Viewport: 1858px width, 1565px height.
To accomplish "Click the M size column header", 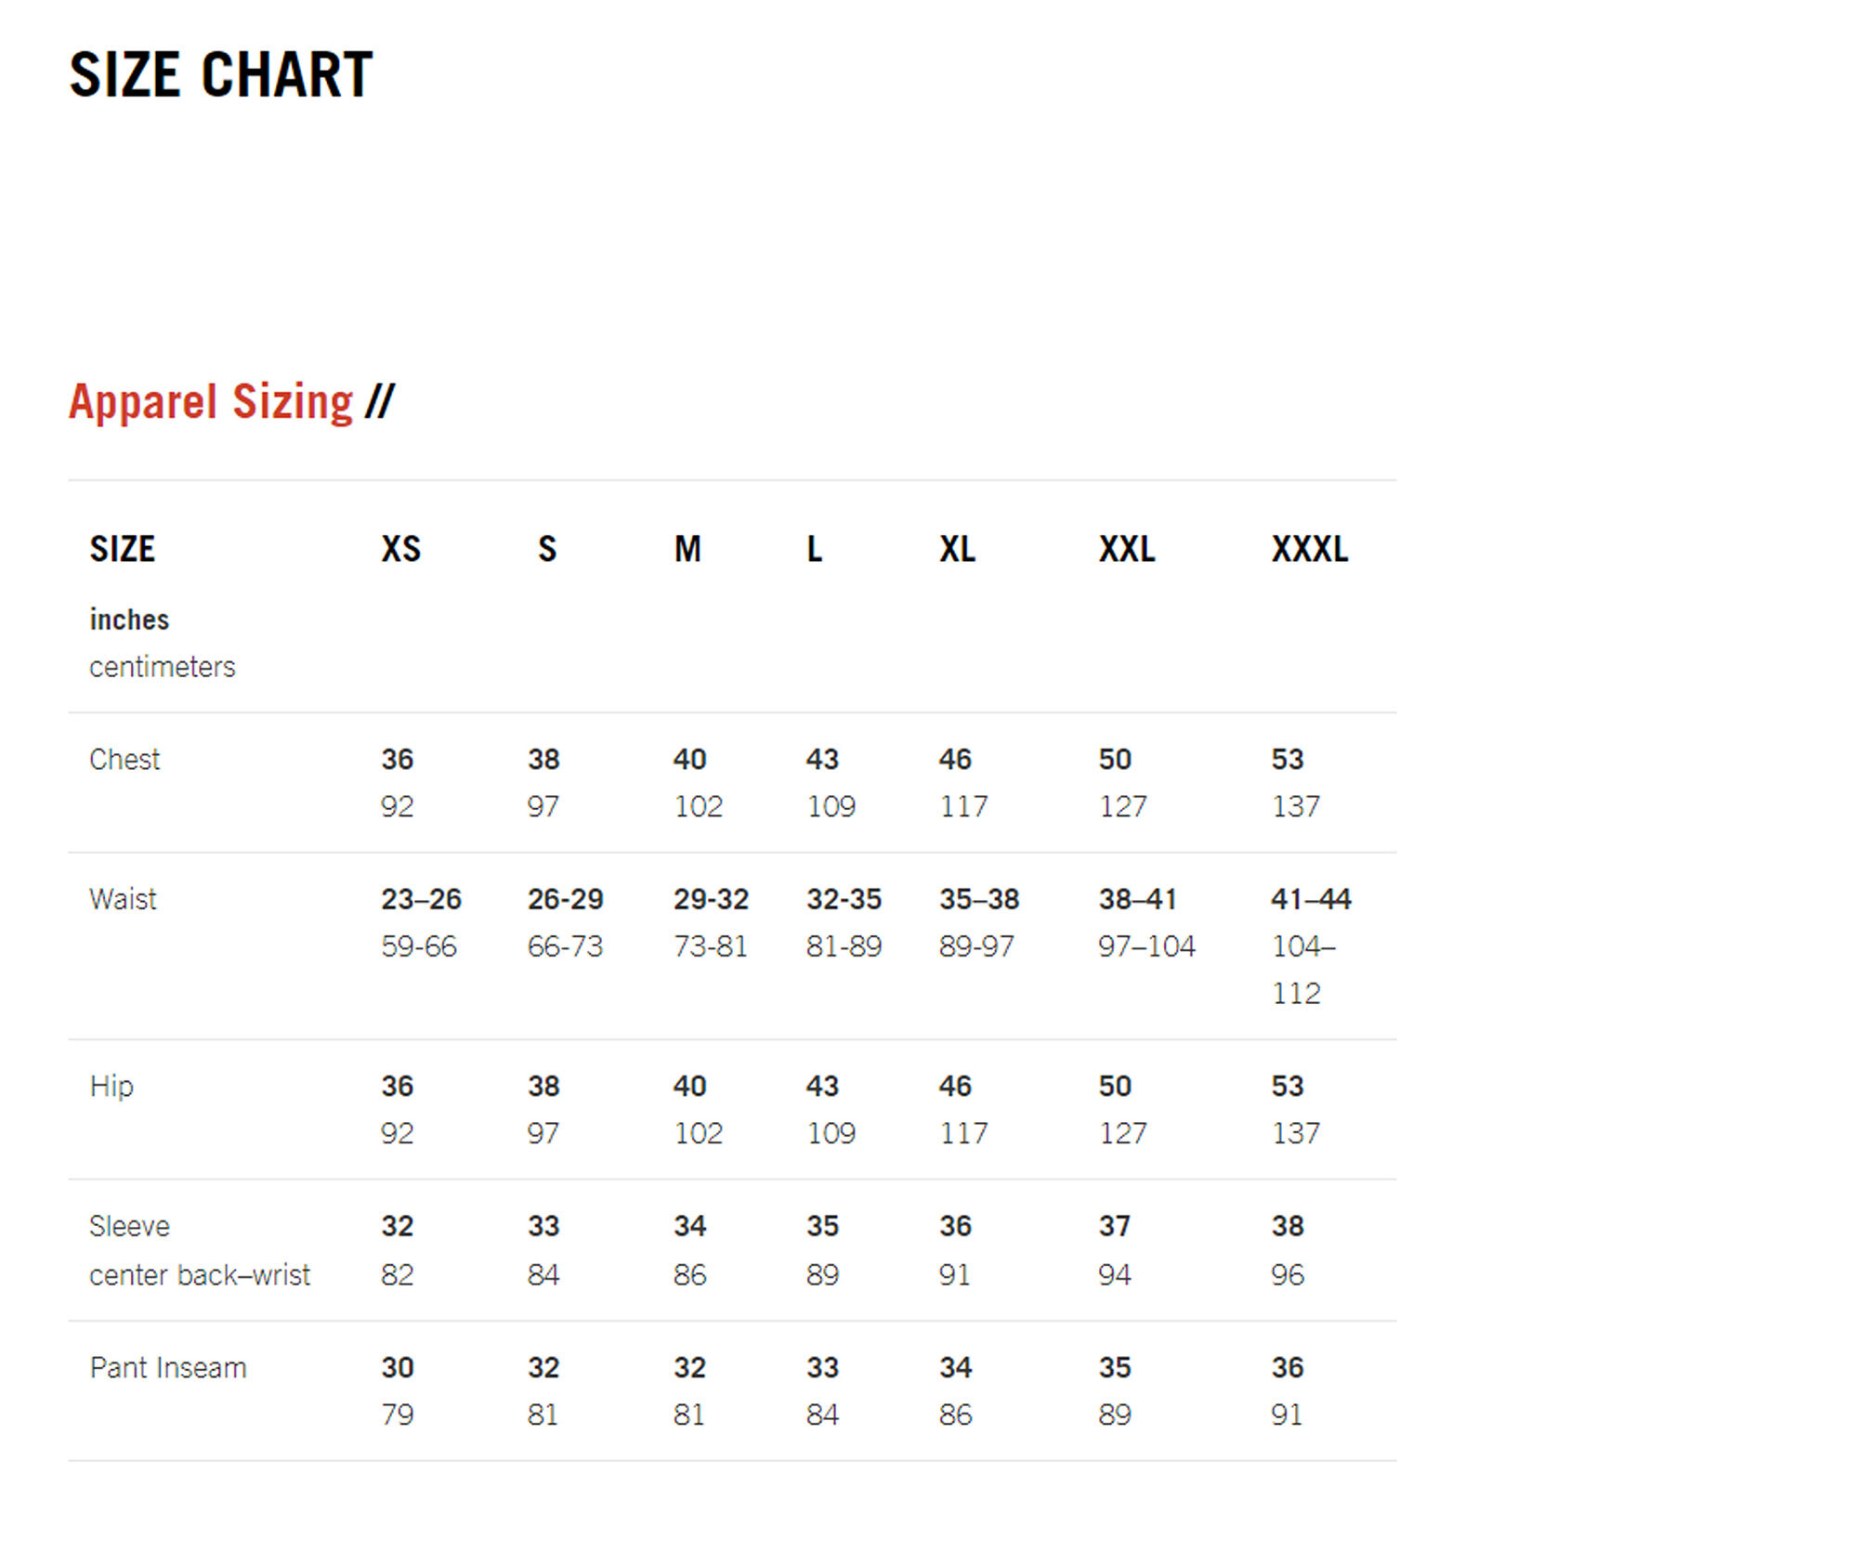I will point(687,549).
